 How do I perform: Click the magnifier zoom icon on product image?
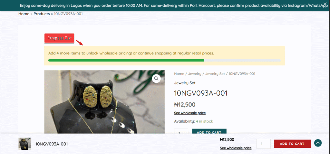[x=156, y=78]
